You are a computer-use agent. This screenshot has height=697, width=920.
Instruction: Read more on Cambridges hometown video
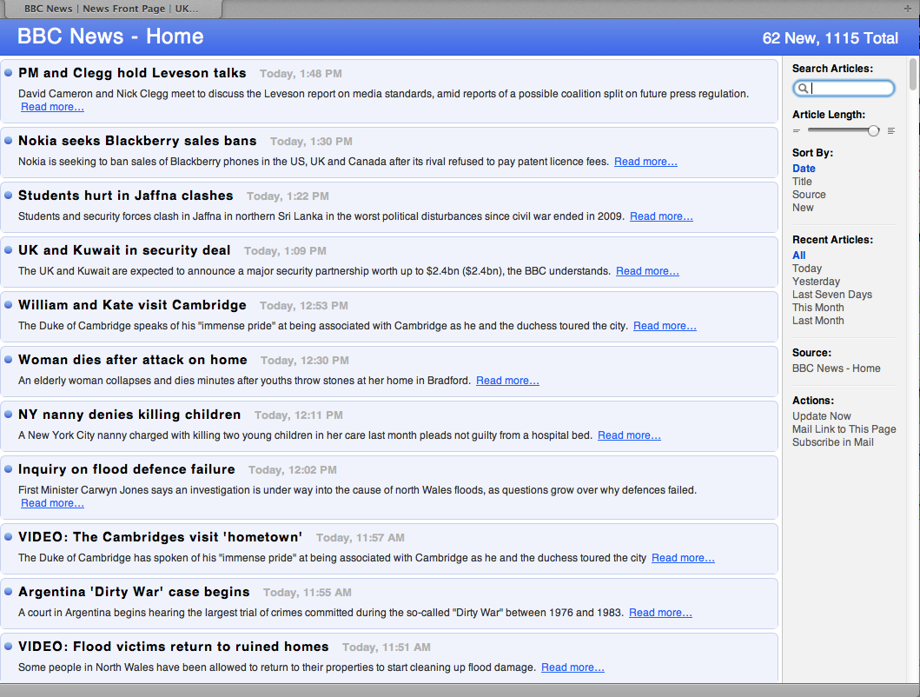[x=683, y=558]
